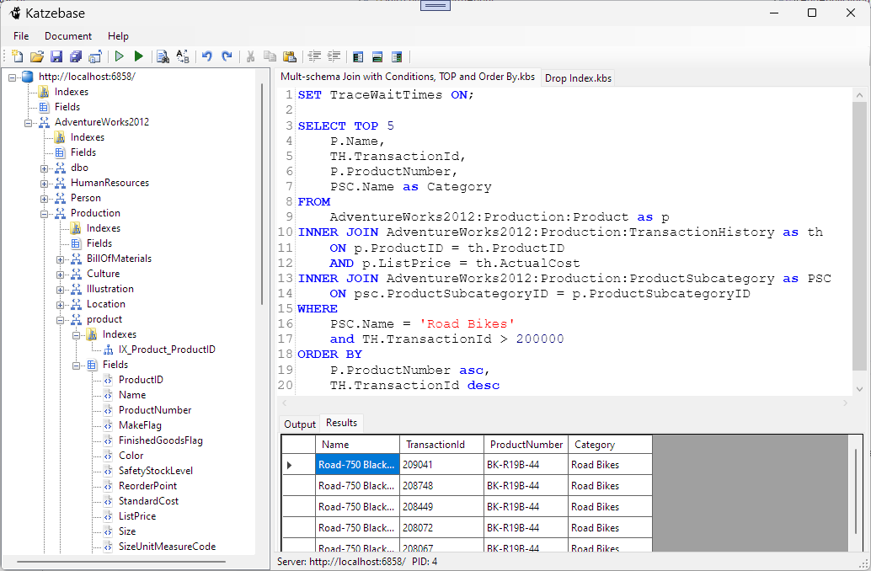
Task: Collapse the Production schema node
Action: (x=45, y=213)
